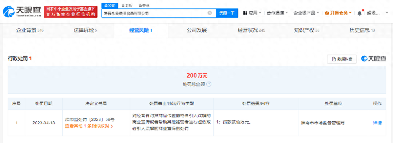Click the 应用 grid icon

tap(245, 13)
